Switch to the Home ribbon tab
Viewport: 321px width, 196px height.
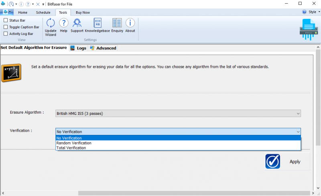23,12
